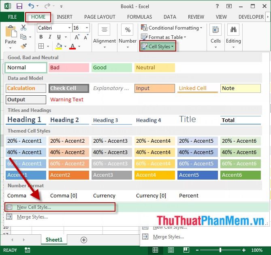271x255 pixels.
Task: Switch to the PAGE LAYOUT tab
Action: pos(100,17)
